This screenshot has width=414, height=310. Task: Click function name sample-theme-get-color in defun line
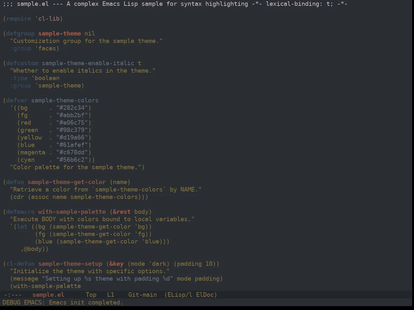(67, 182)
